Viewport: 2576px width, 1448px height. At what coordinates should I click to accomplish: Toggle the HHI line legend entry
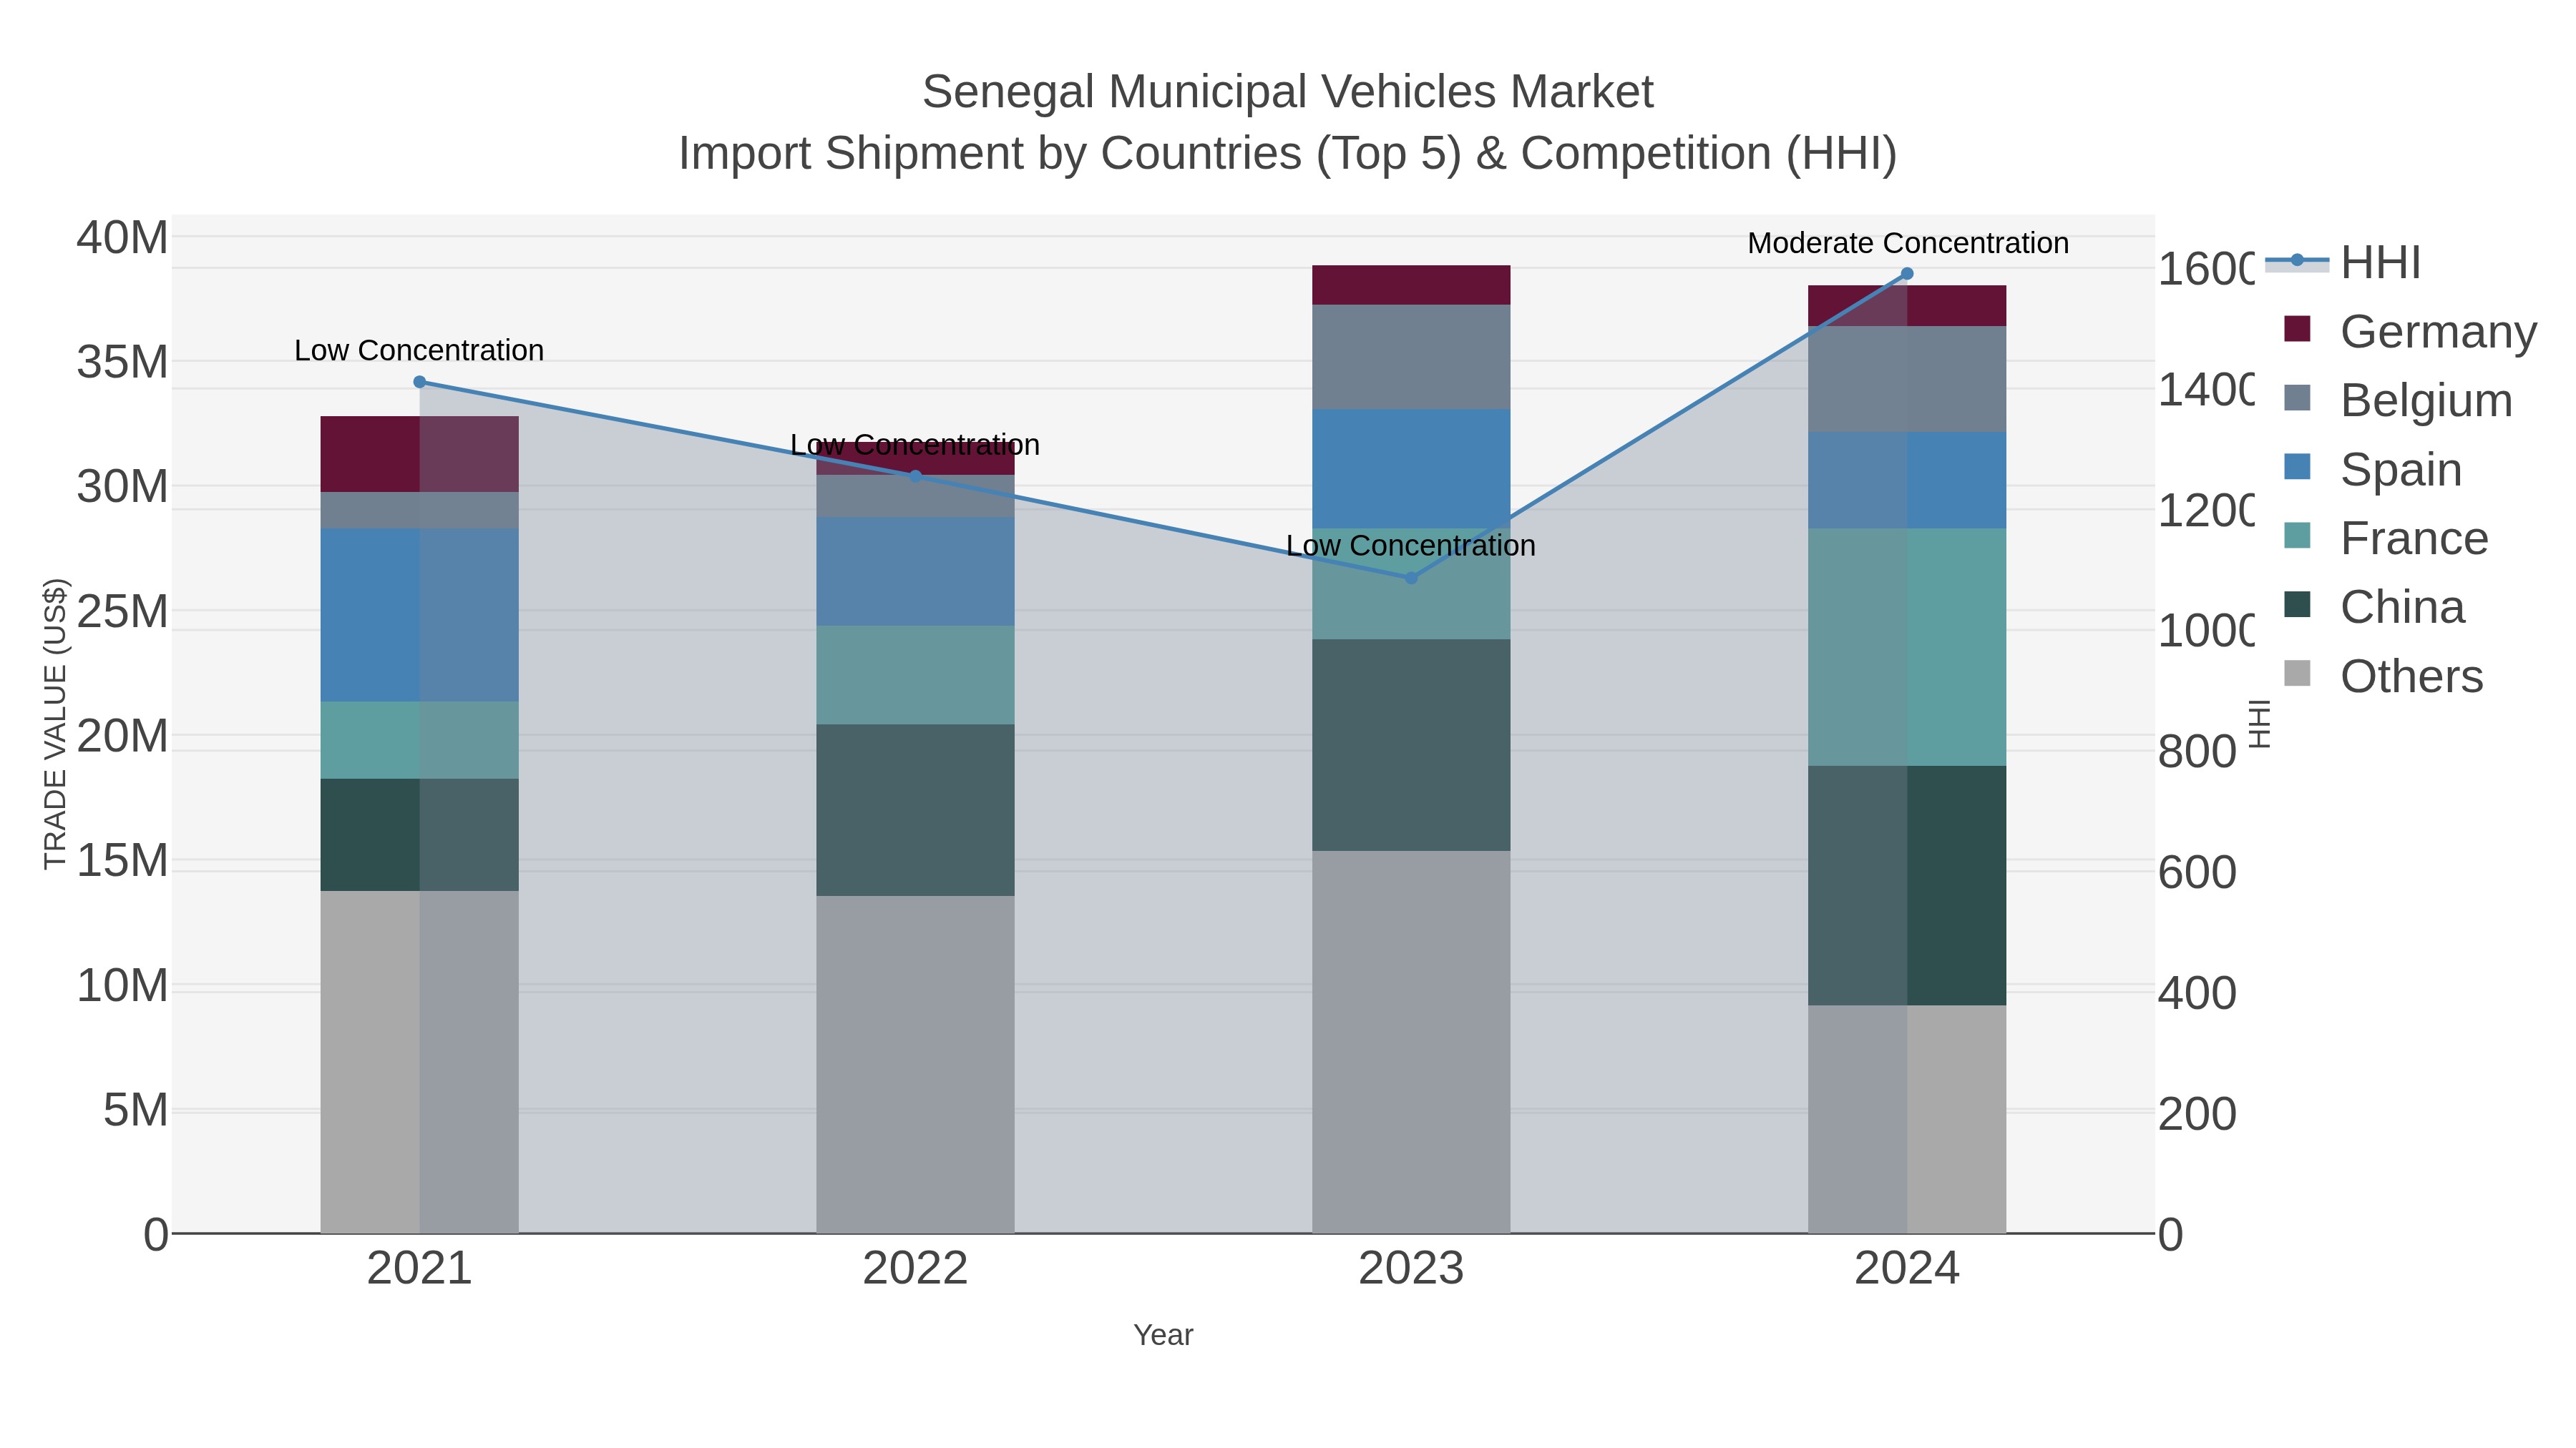(x=2343, y=263)
